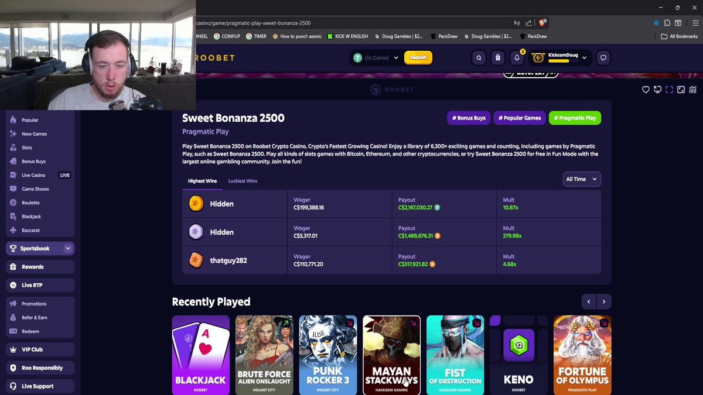Add game to favorites with heart icon

pyautogui.click(x=646, y=90)
